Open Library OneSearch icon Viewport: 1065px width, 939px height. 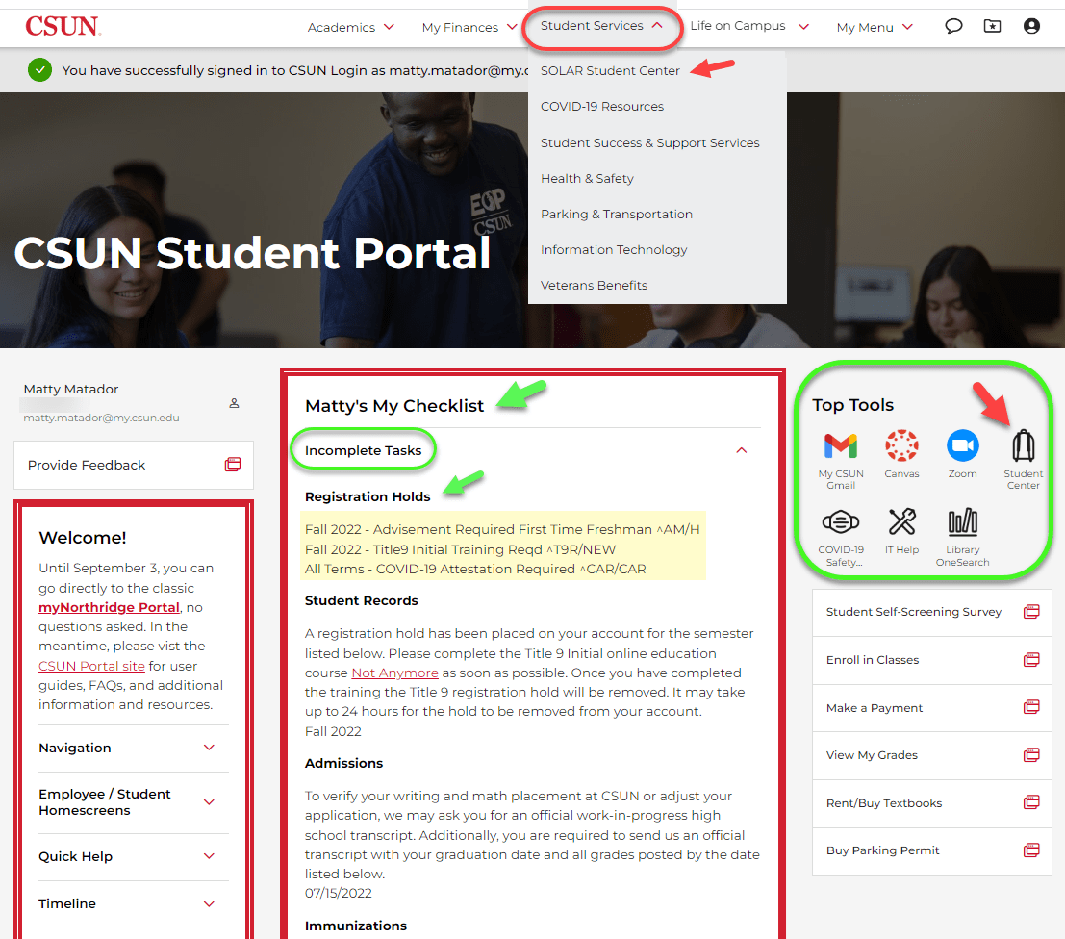pyautogui.click(x=962, y=521)
